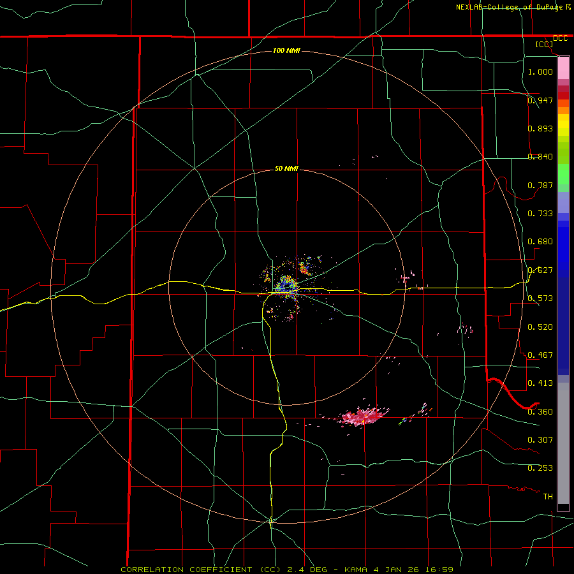
Task: Click the bright green segment of color bar
Action: pos(563,174)
